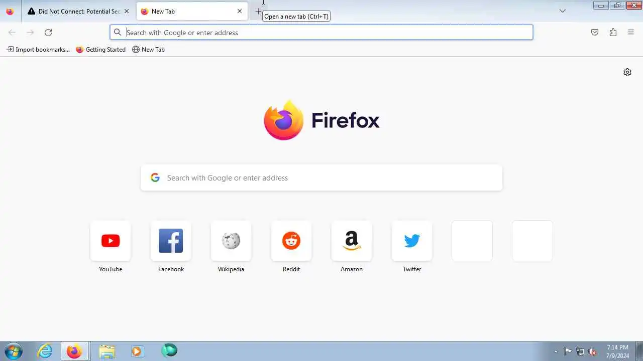Go back using the back arrow
The height and width of the screenshot is (361, 643).
[12, 32]
